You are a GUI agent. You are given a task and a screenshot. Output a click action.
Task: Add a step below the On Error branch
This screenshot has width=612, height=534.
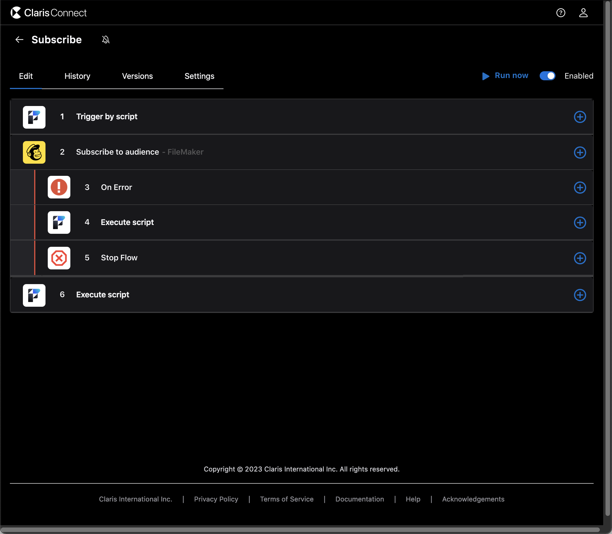tap(580, 187)
